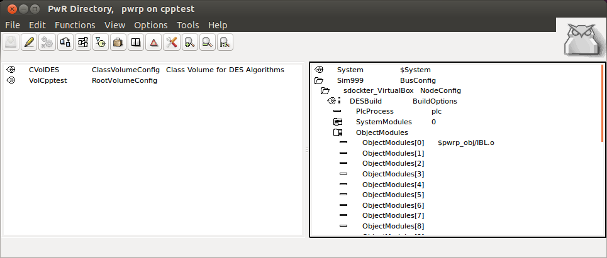Click the owl logo
Screen dimensions: 607x258
click(581, 40)
